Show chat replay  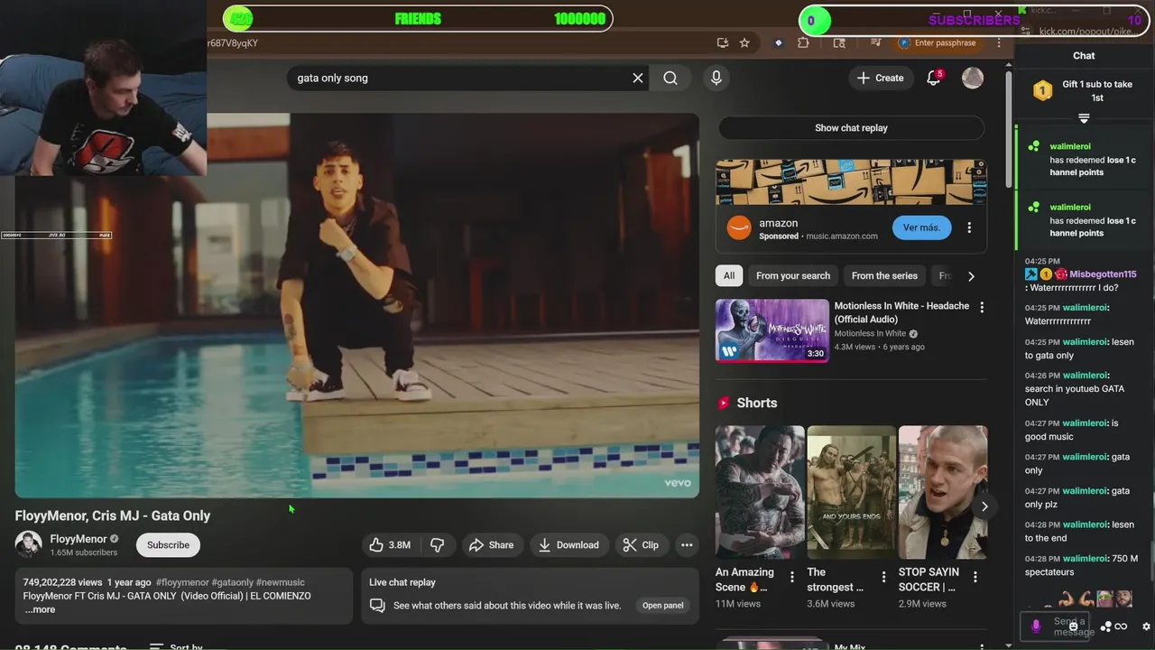(x=851, y=127)
